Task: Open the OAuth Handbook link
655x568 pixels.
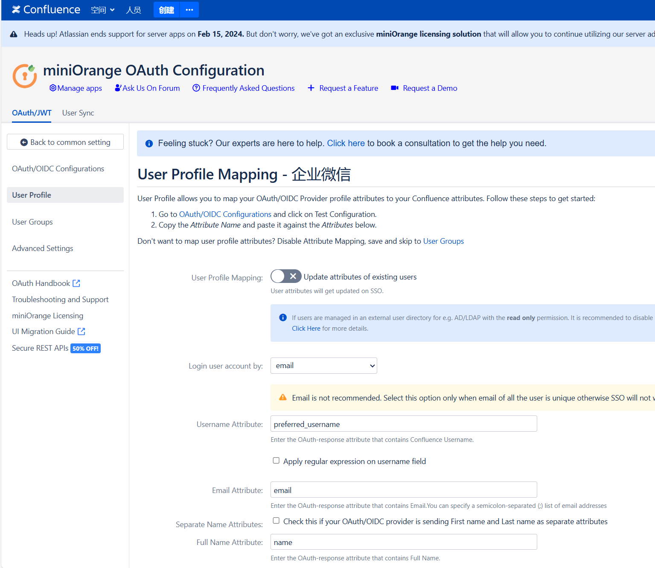Action: [41, 283]
